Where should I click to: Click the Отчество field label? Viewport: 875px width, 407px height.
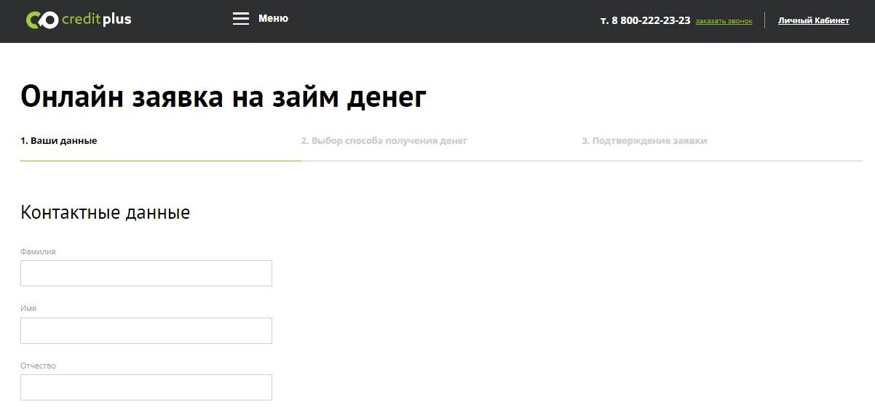[x=39, y=366]
